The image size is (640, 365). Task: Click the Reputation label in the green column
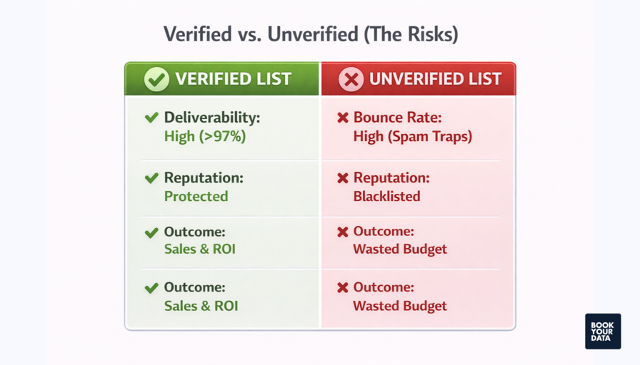click(204, 178)
